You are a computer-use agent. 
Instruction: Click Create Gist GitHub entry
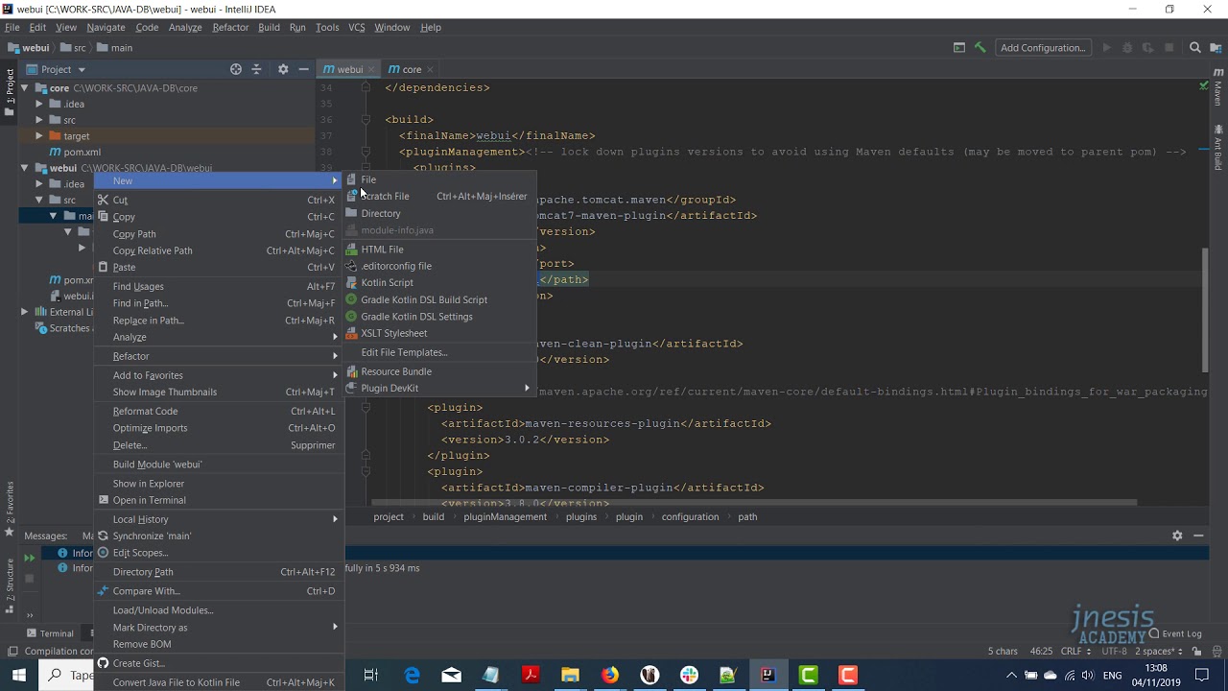tap(220, 663)
